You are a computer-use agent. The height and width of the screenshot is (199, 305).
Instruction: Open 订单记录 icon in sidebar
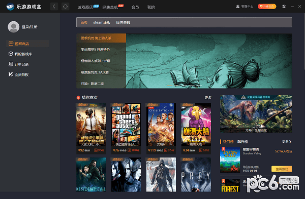(11, 64)
